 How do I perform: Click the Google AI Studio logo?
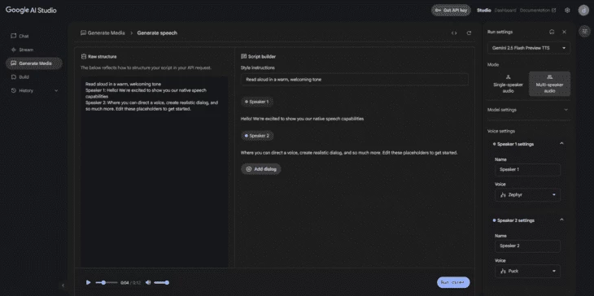(31, 11)
